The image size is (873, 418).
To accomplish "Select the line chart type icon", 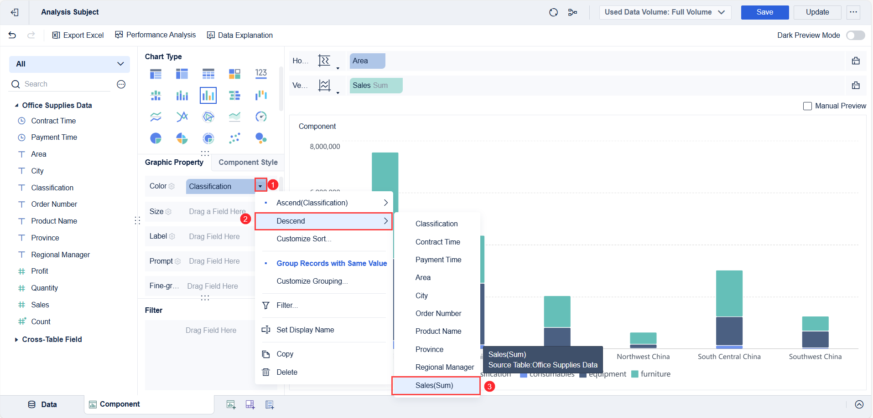I will click(156, 117).
